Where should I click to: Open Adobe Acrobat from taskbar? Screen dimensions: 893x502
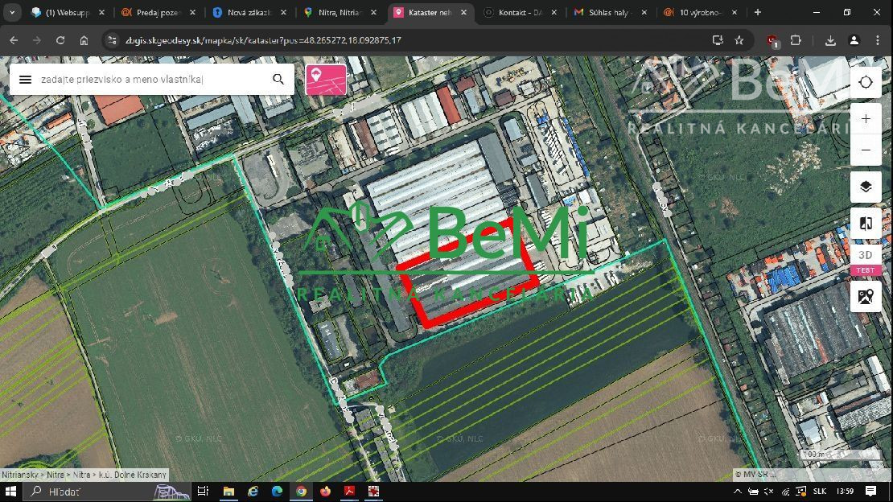(x=349, y=492)
